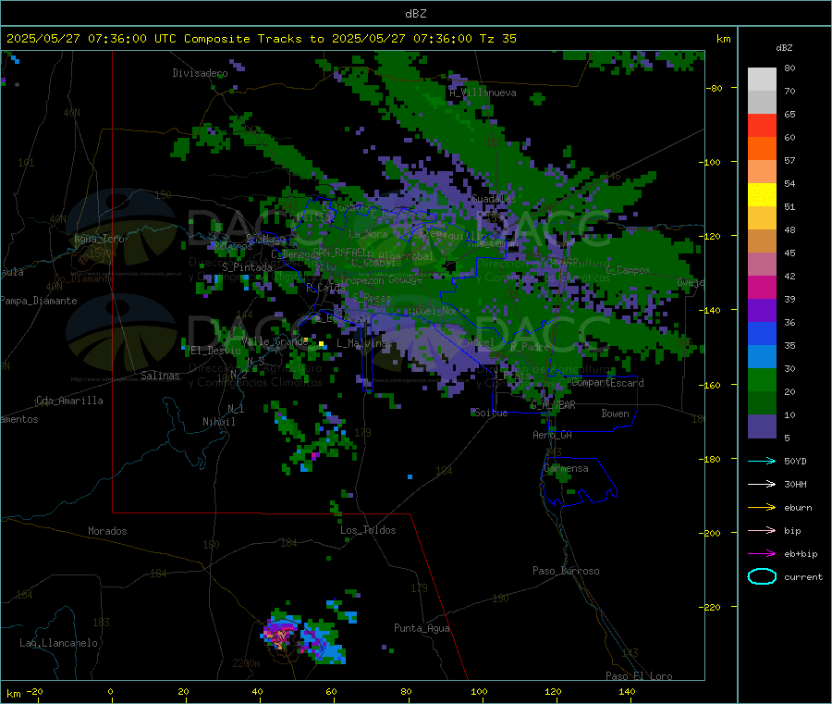The height and width of the screenshot is (704, 832).
Task: Click the blue 35-36 dBZ color swatch
Action: pos(762,333)
